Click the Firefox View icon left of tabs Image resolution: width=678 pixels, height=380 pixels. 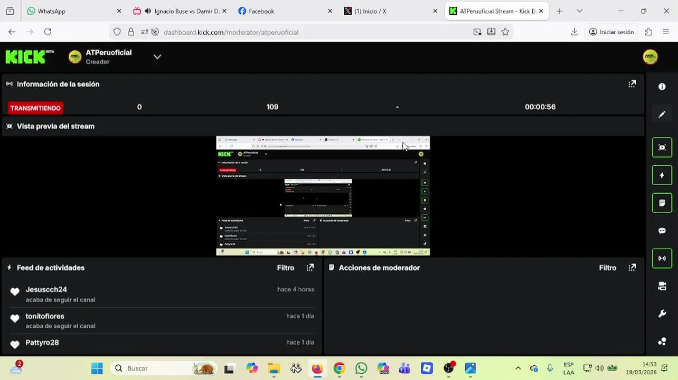click(10, 11)
